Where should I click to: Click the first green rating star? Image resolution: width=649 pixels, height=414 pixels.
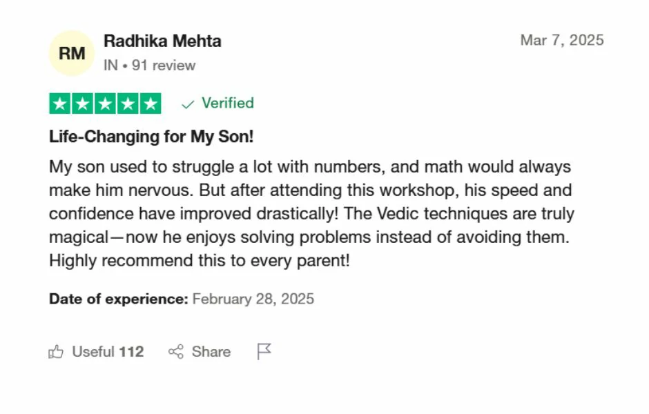click(61, 103)
